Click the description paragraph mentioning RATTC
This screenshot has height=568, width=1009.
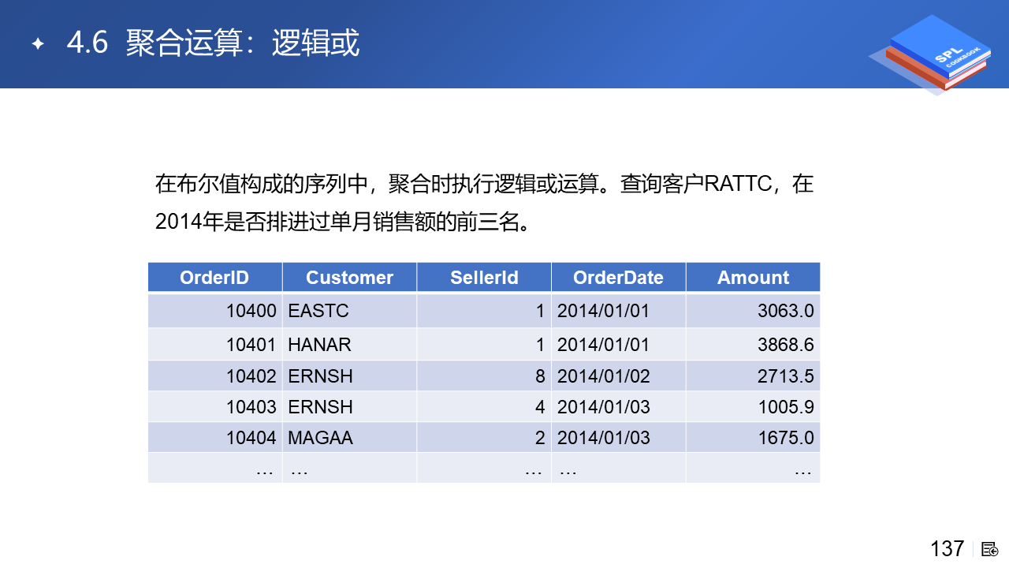coord(484,204)
